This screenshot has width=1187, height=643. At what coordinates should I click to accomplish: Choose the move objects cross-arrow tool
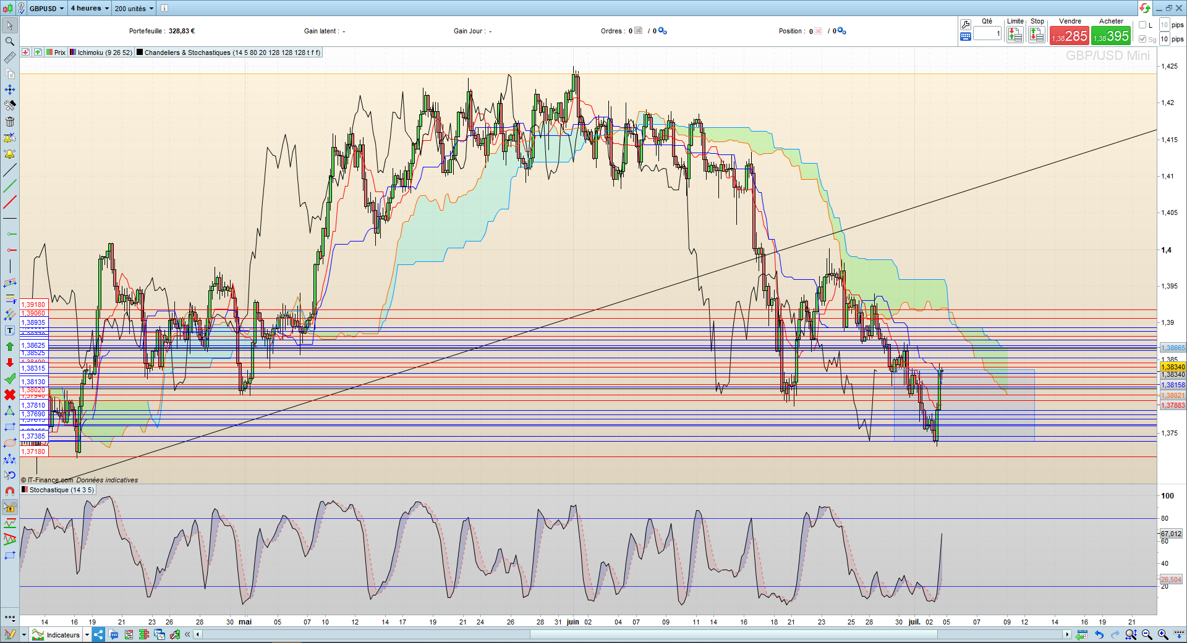pyautogui.click(x=10, y=90)
